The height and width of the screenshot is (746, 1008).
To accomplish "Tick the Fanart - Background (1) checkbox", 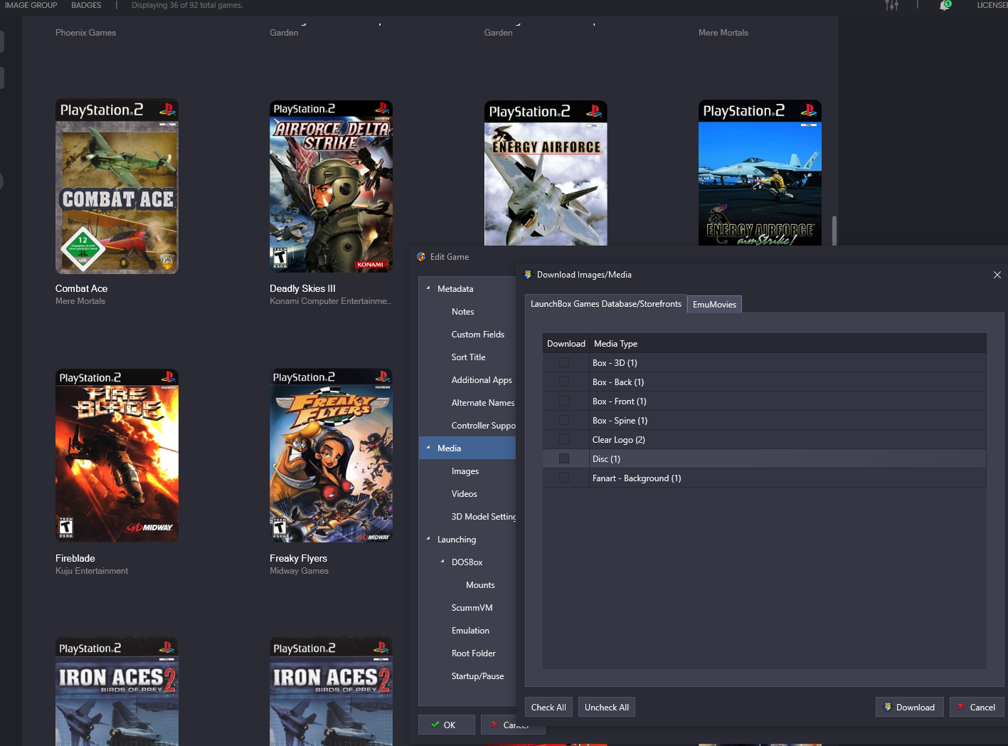I will (564, 478).
